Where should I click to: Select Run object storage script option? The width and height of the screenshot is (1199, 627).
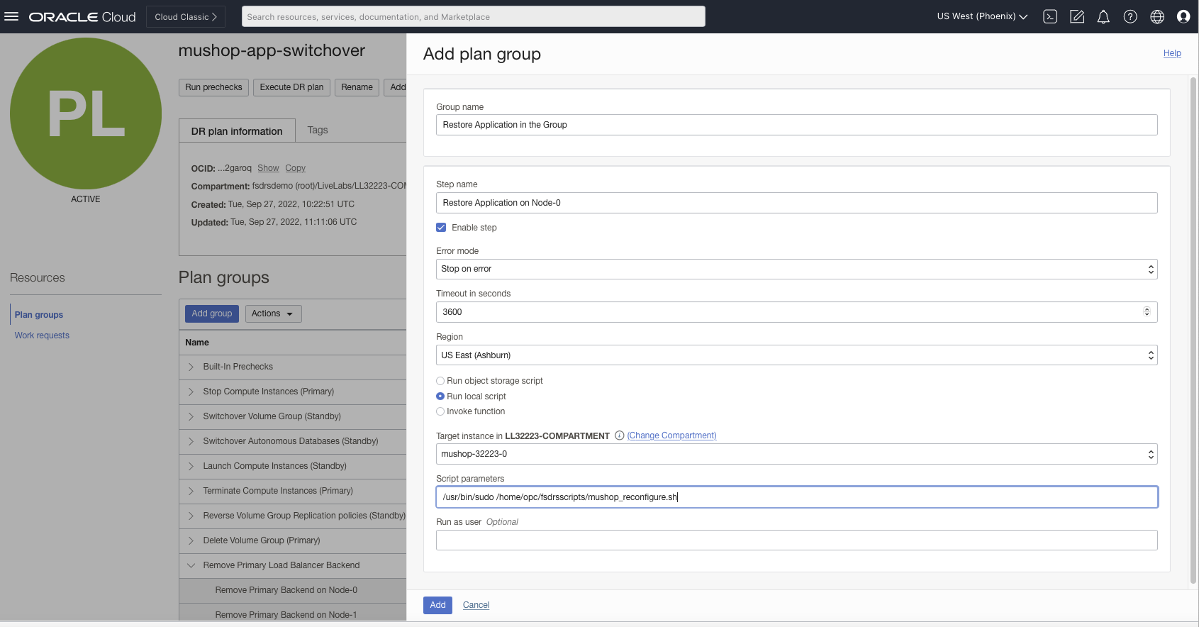click(x=440, y=381)
